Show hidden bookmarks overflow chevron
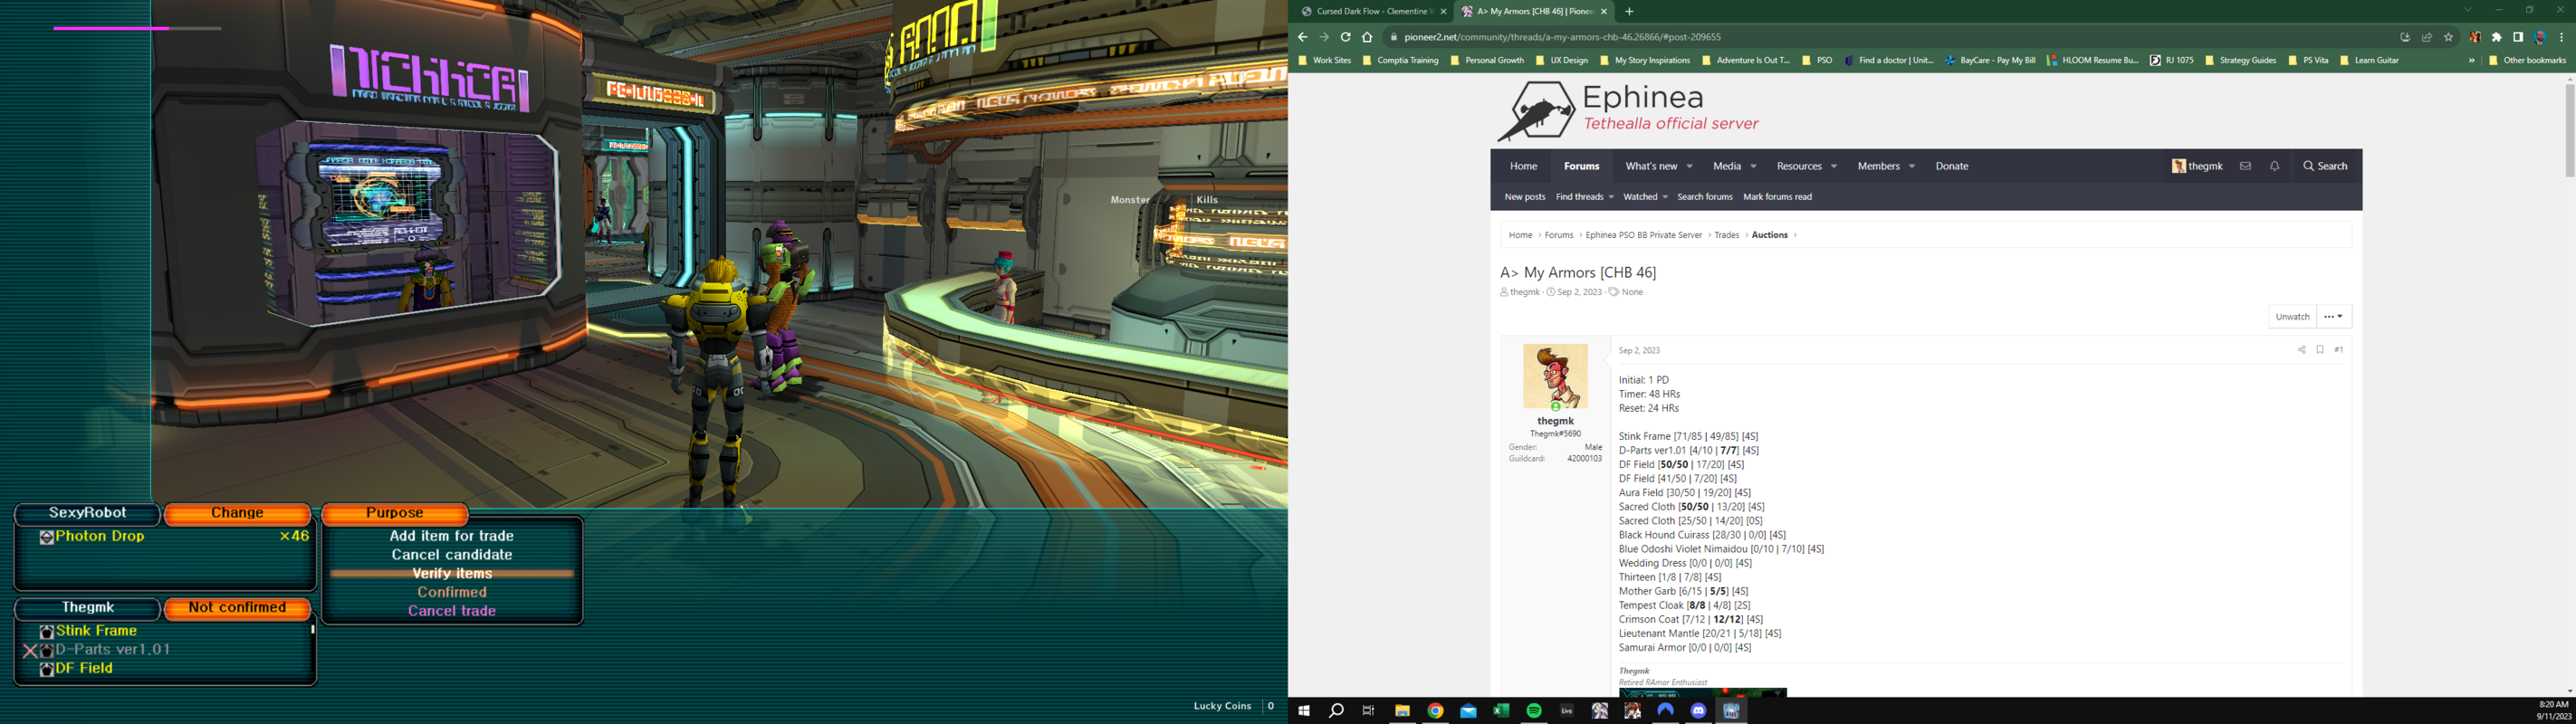 (x=2471, y=60)
